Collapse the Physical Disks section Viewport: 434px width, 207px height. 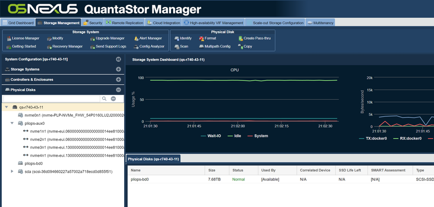(118, 90)
